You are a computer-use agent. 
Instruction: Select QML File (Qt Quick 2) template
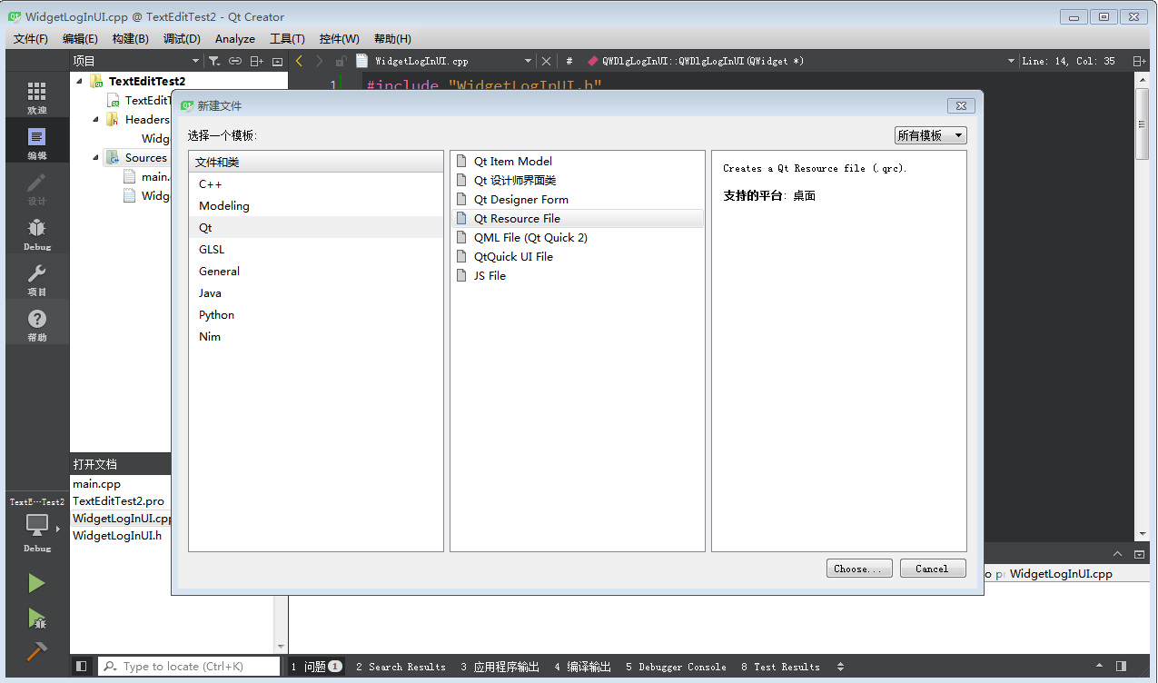(578, 237)
